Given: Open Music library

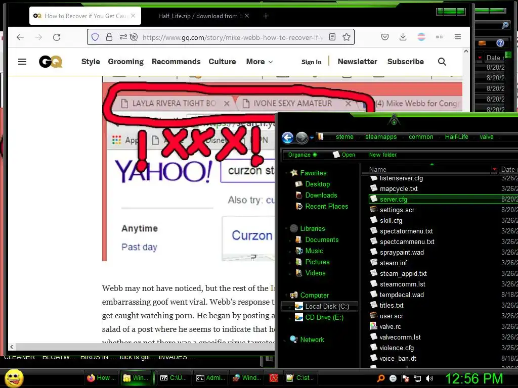Looking at the screenshot, I should point(314,251).
